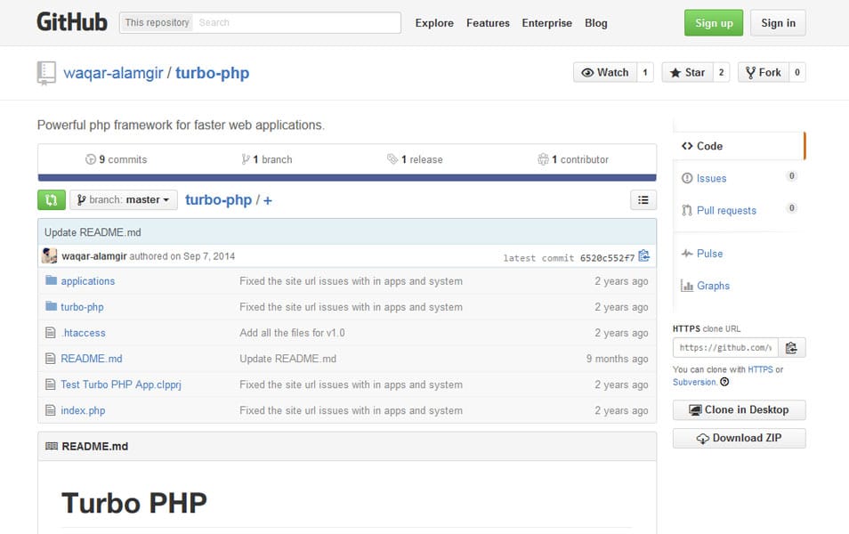Click the release tag icon
This screenshot has height=534, width=849.
pyautogui.click(x=392, y=158)
